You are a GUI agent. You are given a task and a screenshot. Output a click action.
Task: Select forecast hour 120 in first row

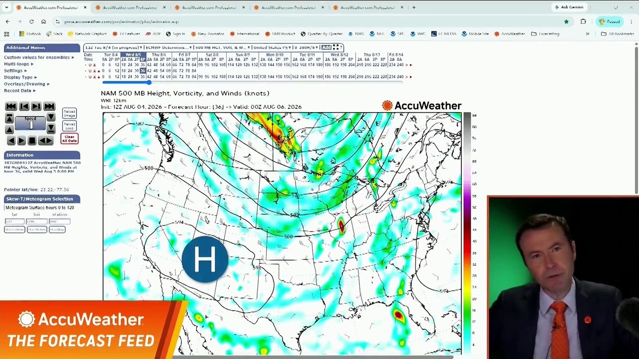[x=238, y=65]
